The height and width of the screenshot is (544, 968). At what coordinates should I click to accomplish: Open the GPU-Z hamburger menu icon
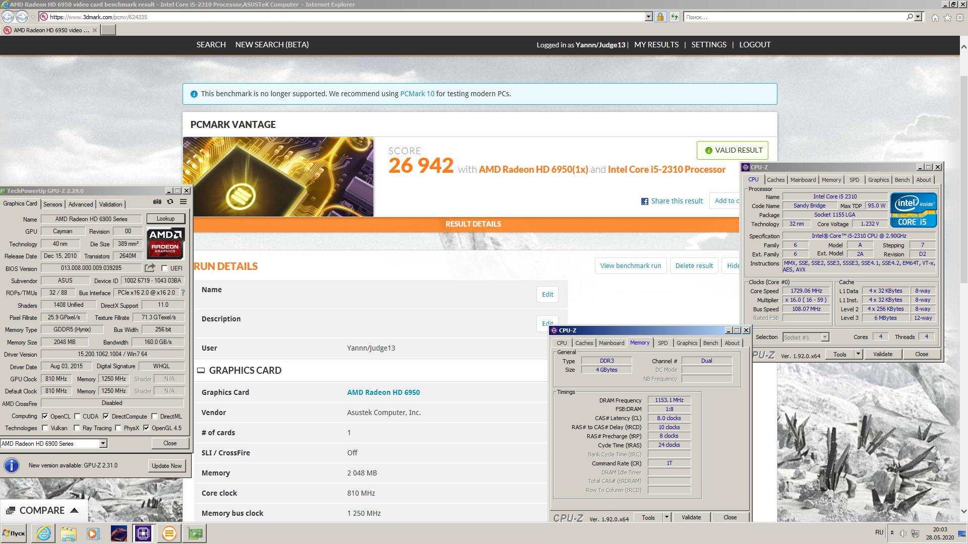point(184,201)
